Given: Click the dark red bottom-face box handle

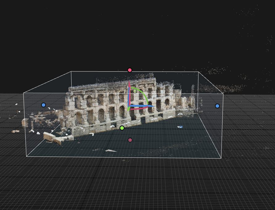Looking at the screenshot, I should (x=130, y=140).
